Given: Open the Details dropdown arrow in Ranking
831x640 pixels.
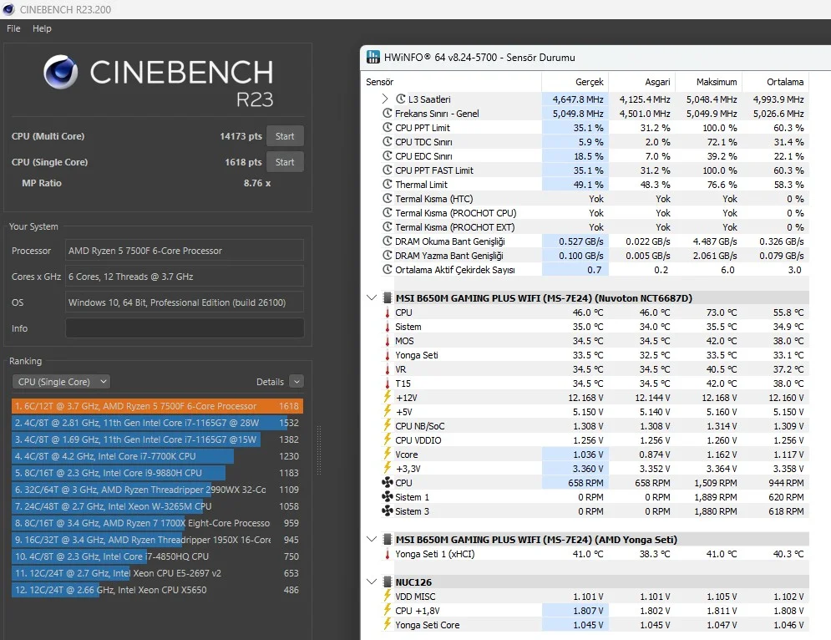Looking at the screenshot, I should tap(296, 382).
